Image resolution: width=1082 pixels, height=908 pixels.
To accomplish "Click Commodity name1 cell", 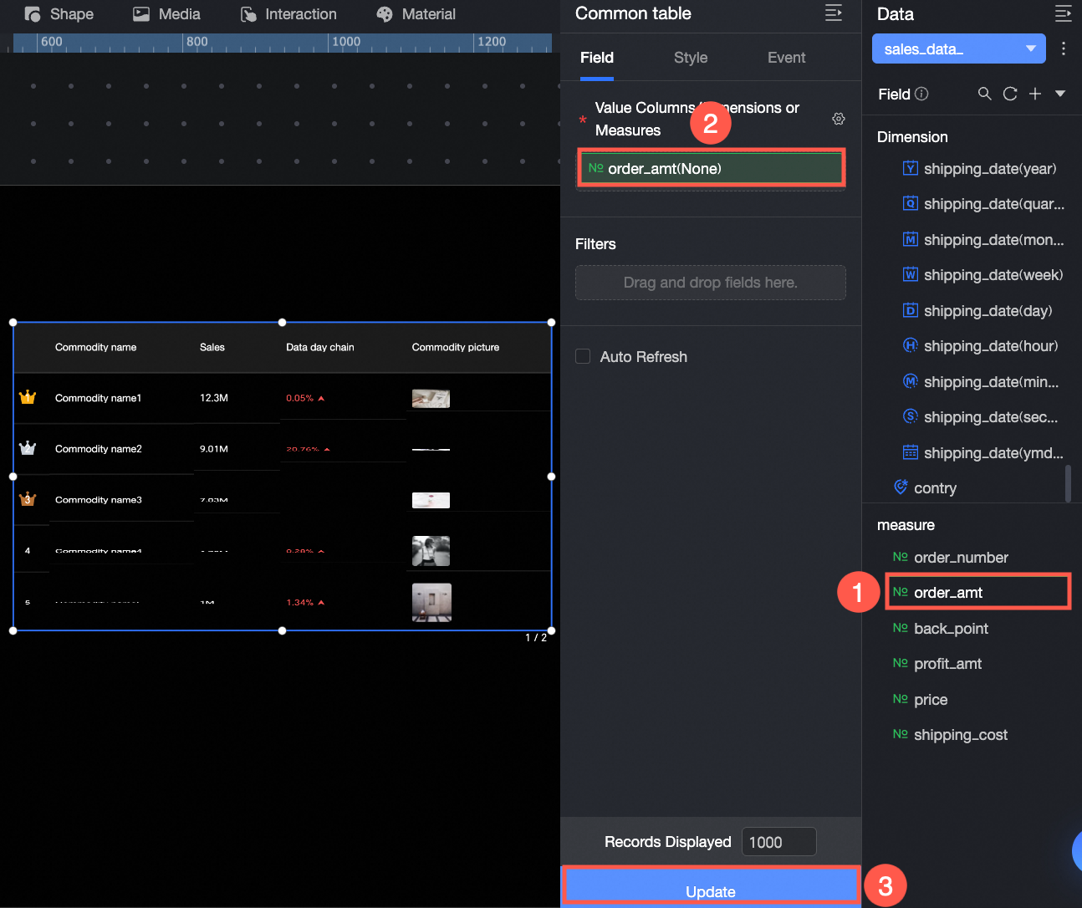I will 98,398.
